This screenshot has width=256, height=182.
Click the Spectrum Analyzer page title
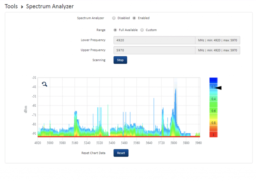(50, 6)
